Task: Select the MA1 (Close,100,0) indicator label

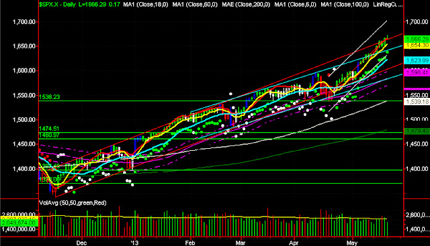Action: (x=345, y=5)
